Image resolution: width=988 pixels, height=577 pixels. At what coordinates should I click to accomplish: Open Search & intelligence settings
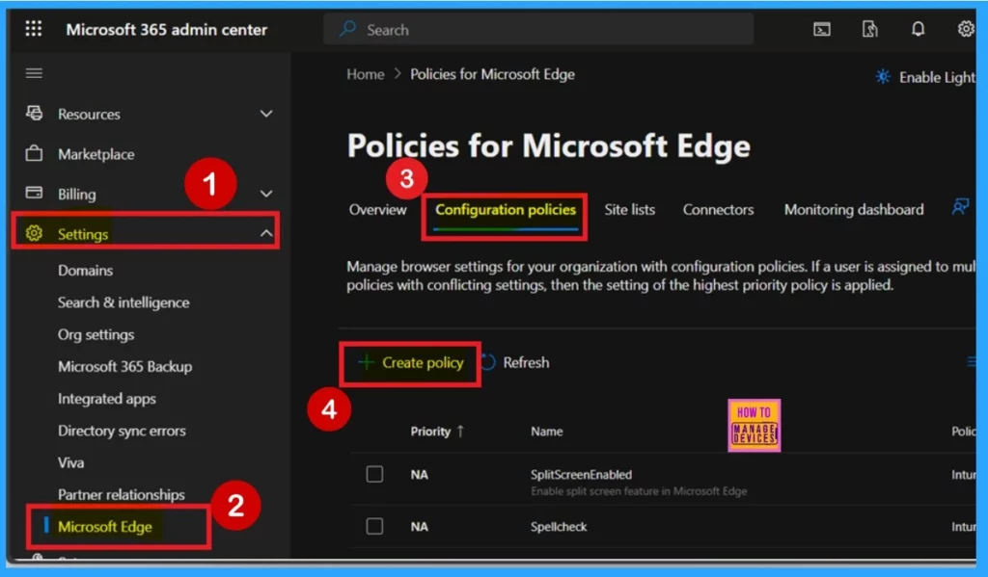[x=123, y=302]
